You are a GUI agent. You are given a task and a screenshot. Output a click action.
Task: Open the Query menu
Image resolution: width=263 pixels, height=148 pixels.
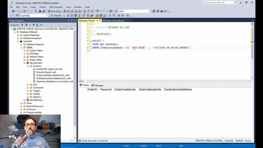coord(33,7)
